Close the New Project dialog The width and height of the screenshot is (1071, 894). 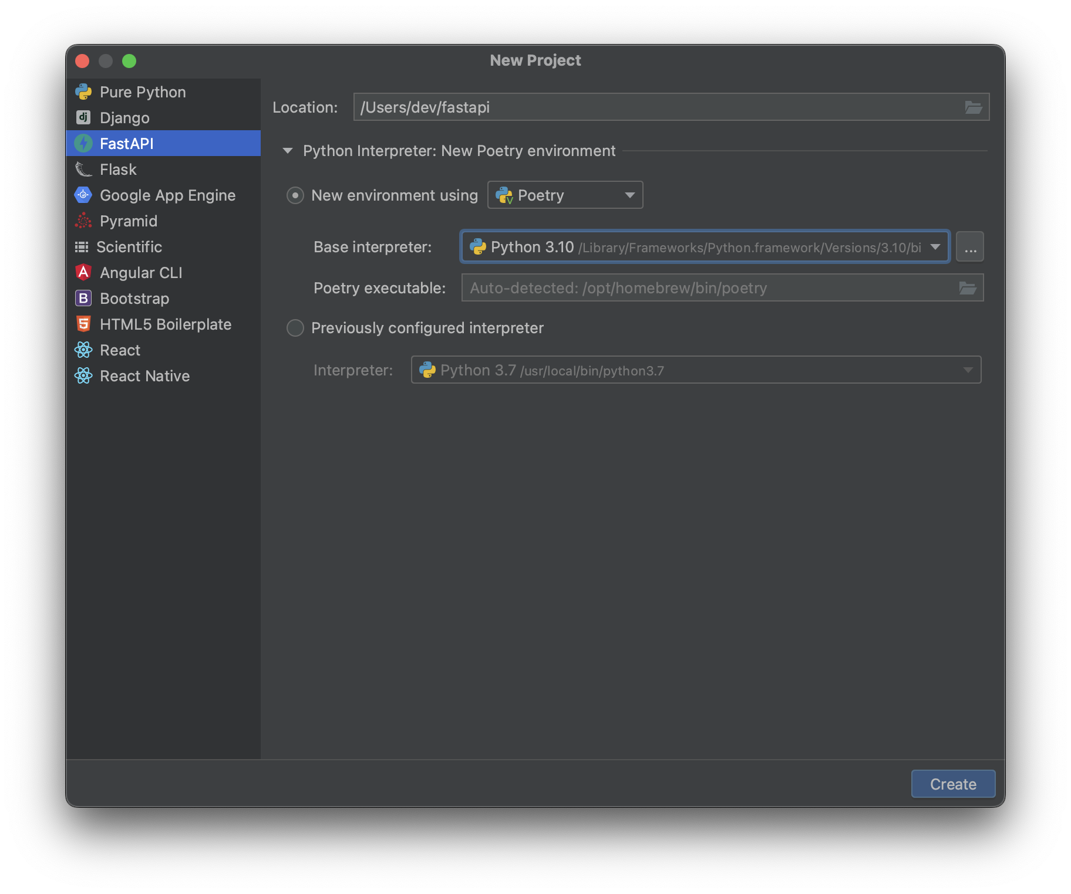pos(82,61)
